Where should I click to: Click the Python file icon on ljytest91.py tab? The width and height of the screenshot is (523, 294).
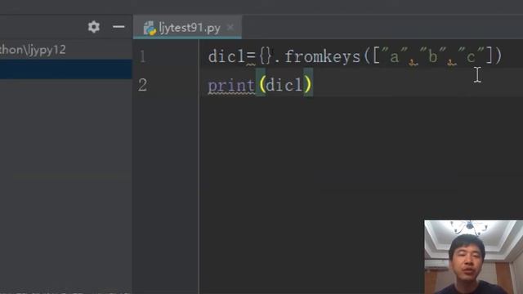pyautogui.click(x=150, y=29)
